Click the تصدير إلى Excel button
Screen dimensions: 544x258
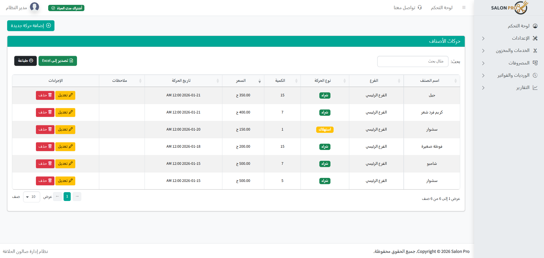pyautogui.click(x=58, y=61)
